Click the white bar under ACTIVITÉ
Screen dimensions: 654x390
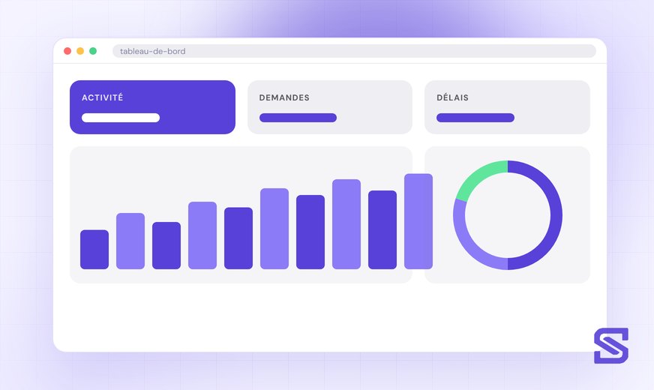[121, 118]
